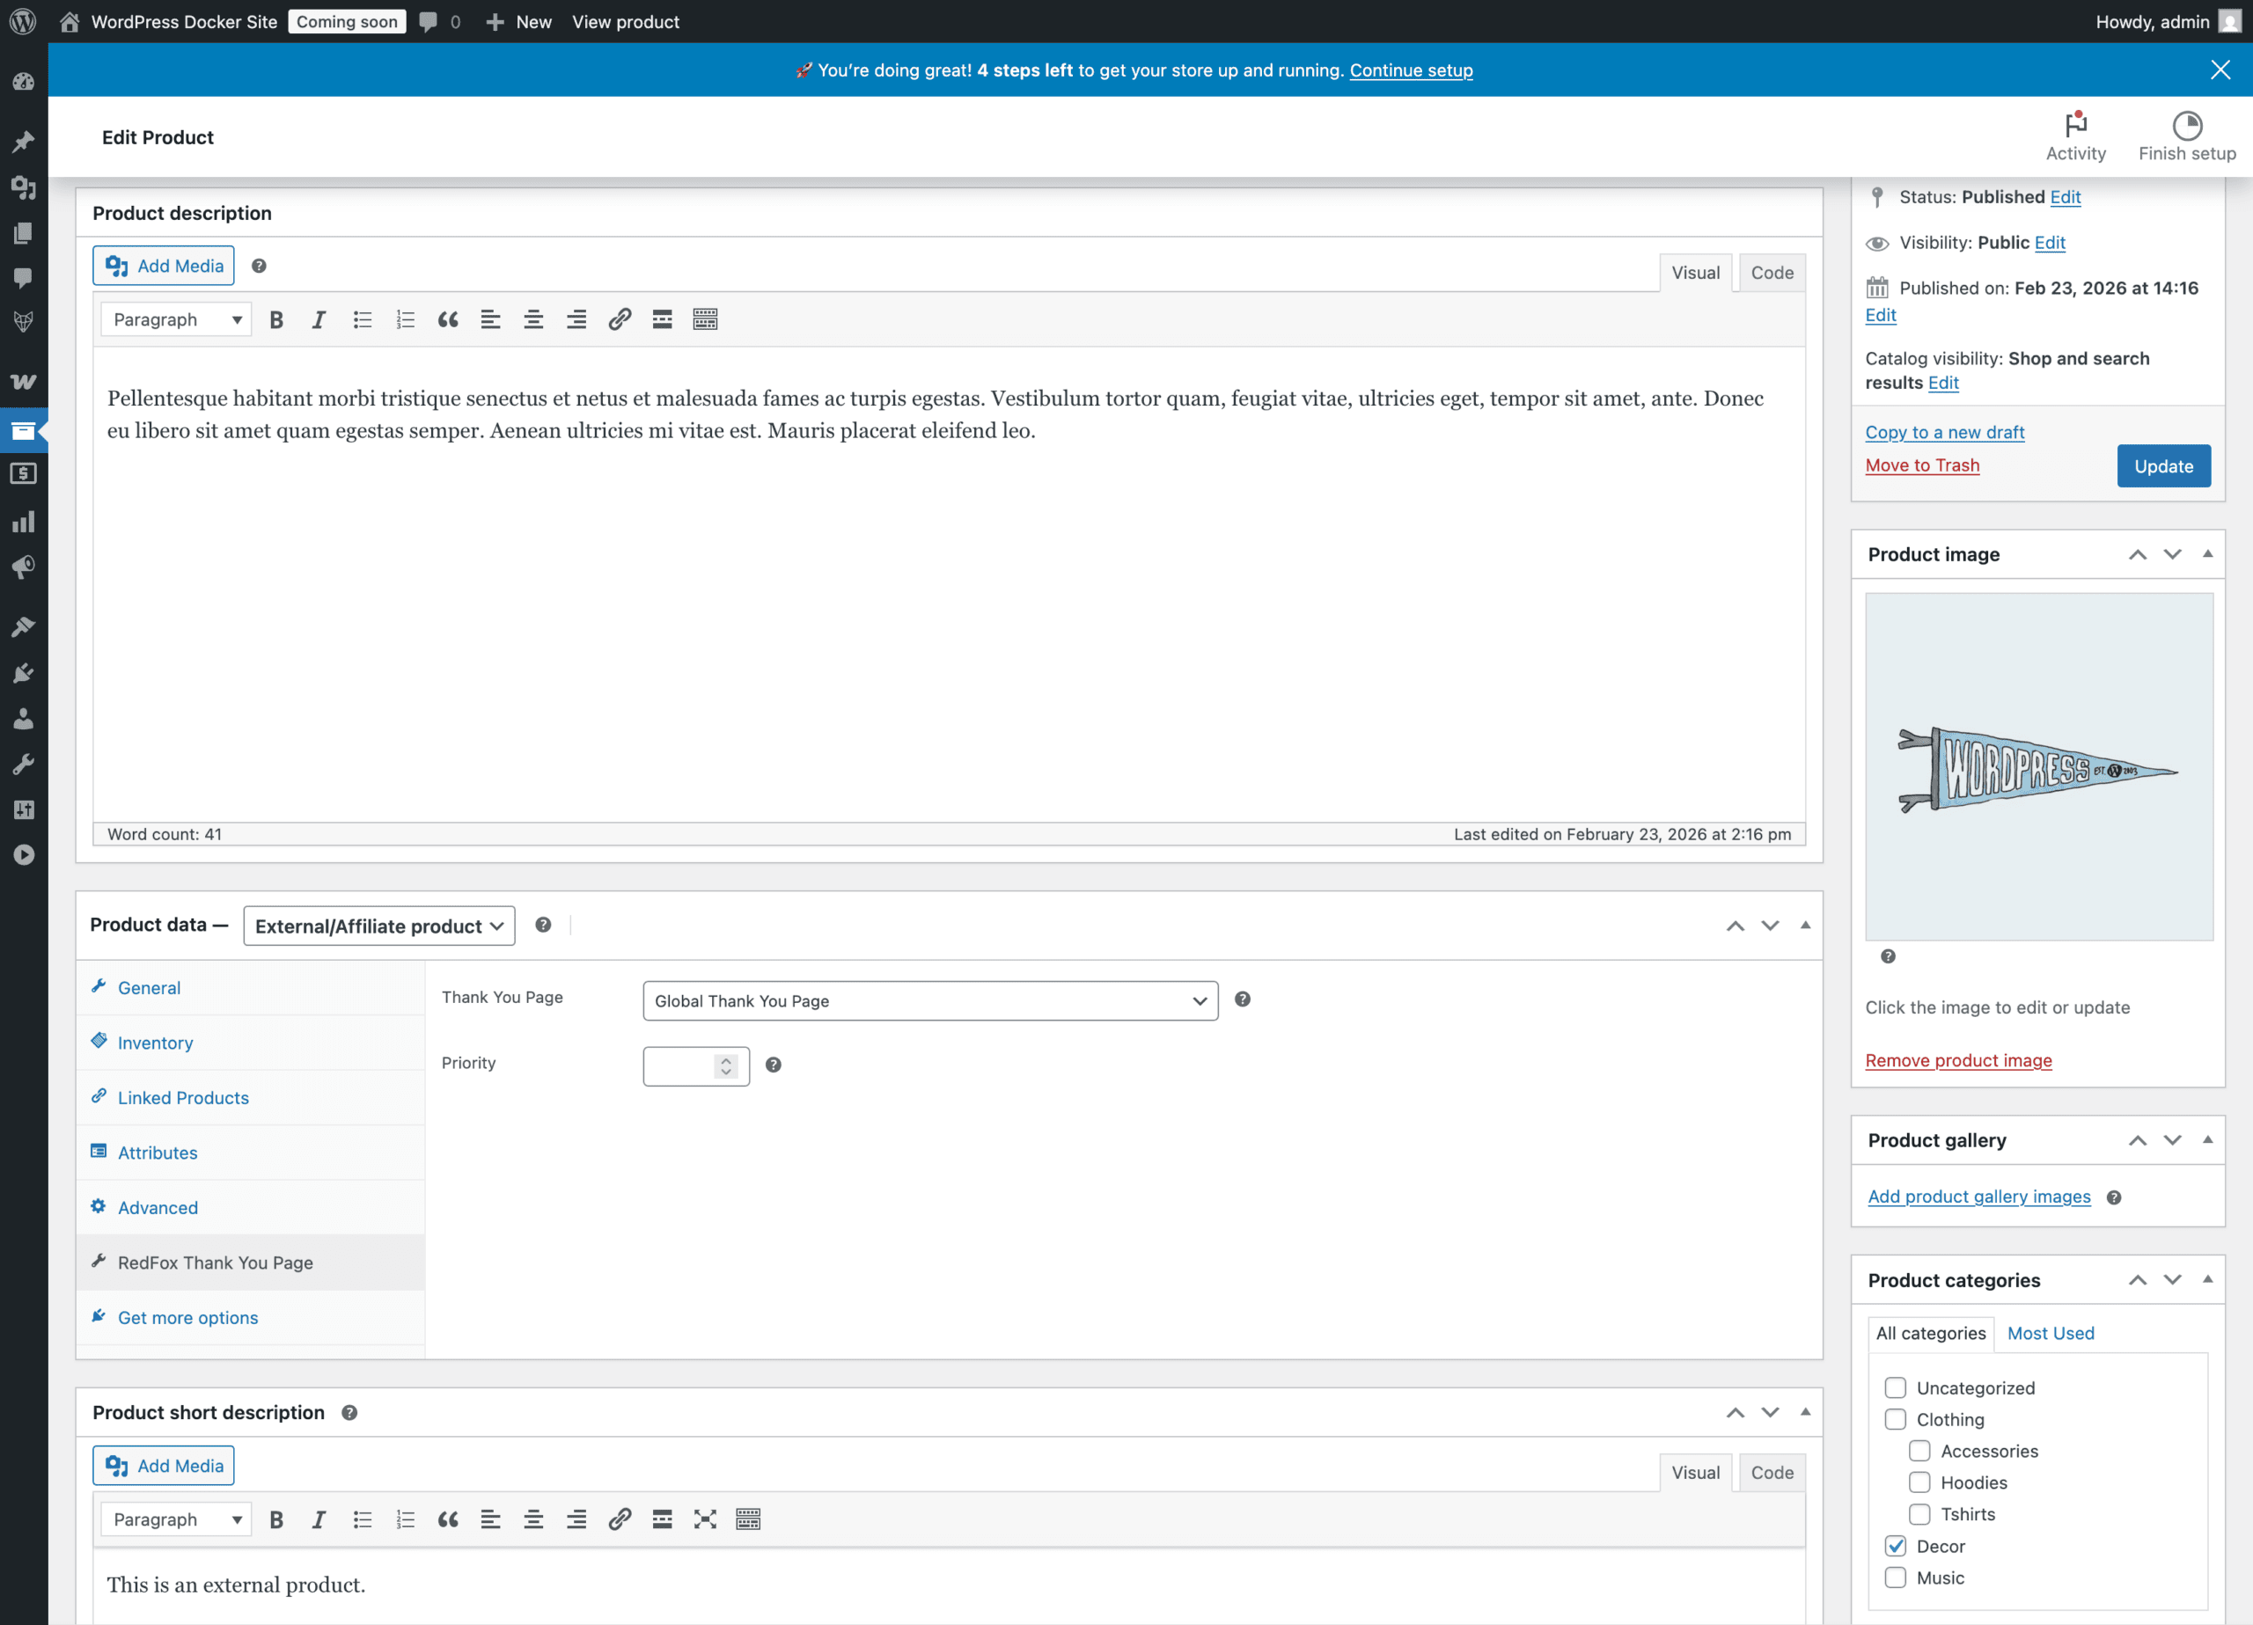Click the Insert Read More tag icon

tap(662, 320)
